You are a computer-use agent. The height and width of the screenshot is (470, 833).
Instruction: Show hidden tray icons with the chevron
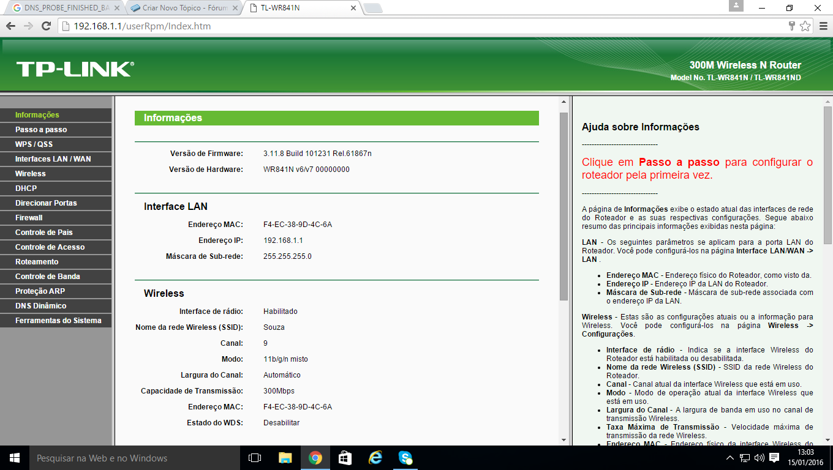coord(730,458)
